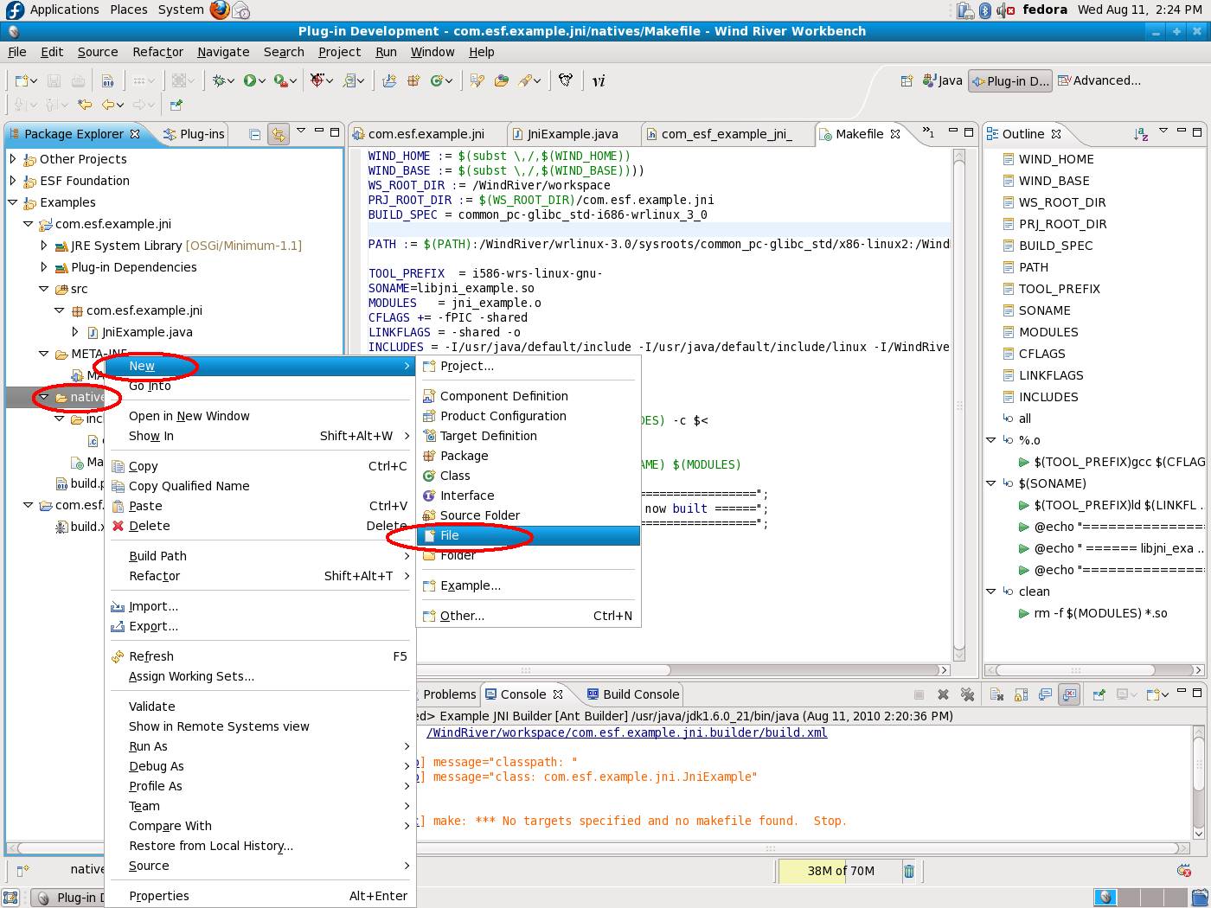This screenshot has height=908, width=1211.
Task: Open Firefox from the top panel
Action: pos(221,10)
